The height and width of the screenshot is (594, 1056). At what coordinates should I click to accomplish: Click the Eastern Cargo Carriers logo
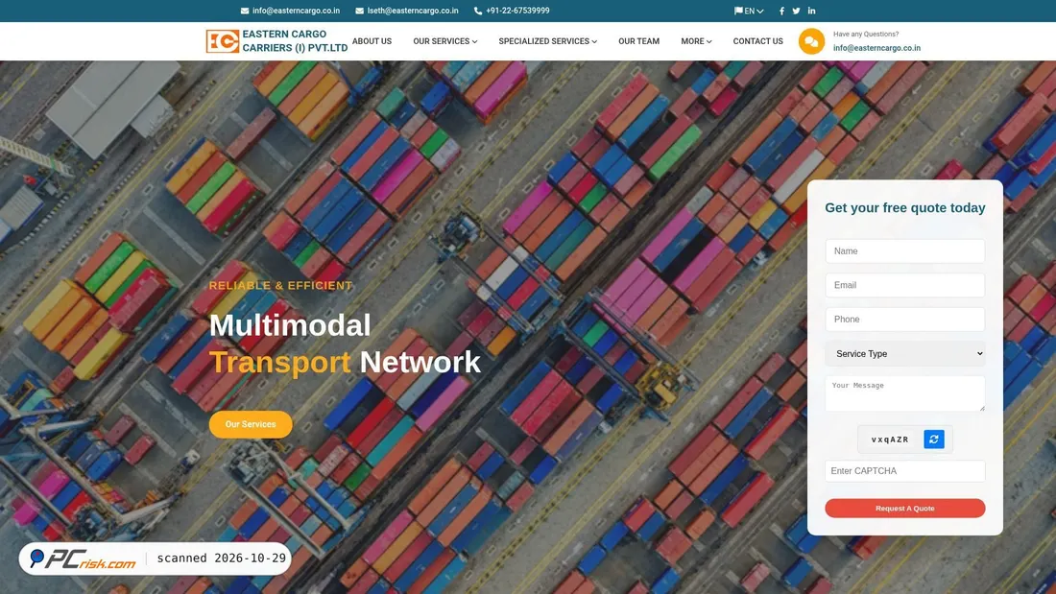276,41
